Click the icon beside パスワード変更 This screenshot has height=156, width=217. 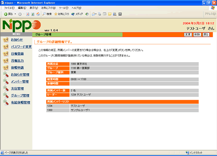coord(6,47)
